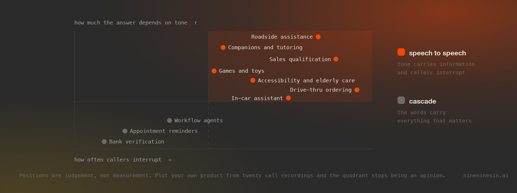Viewport: 517px width, 193px height.
Task: Click the dot beside Accessibility and elderly care
Action: point(253,80)
